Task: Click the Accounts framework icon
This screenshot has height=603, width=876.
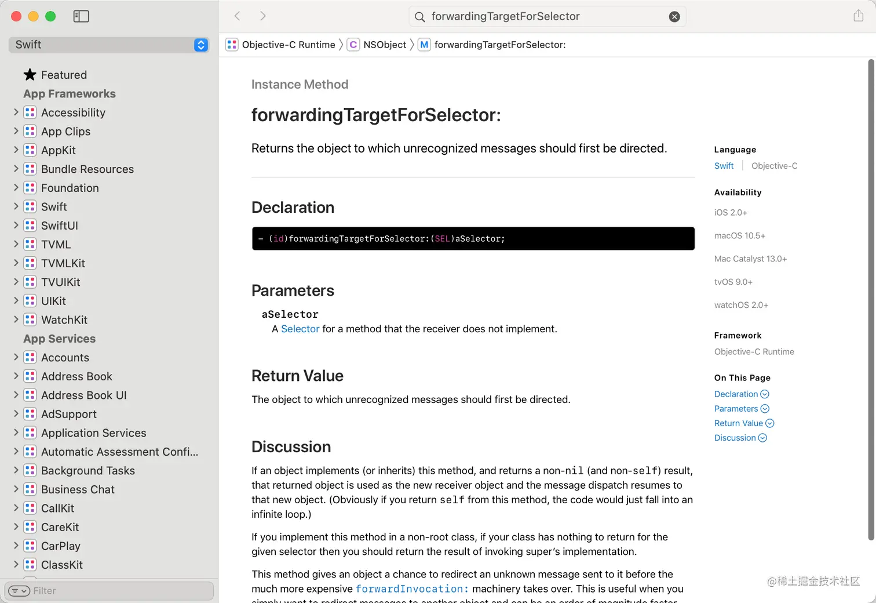Action: (x=30, y=358)
